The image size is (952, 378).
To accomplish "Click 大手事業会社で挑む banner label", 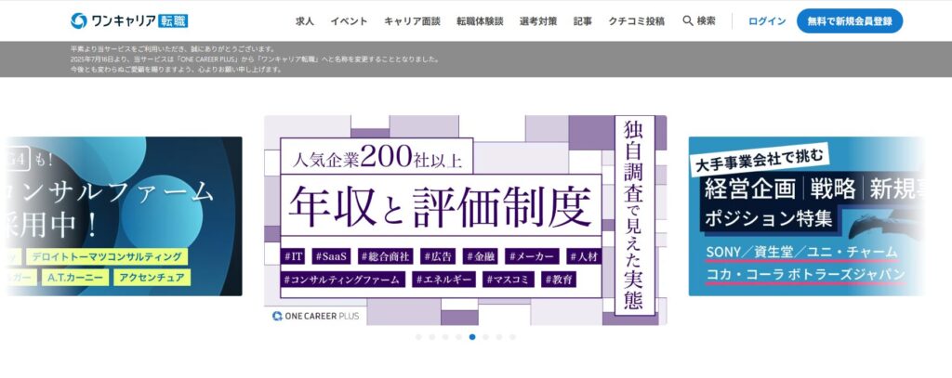I will click(760, 161).
